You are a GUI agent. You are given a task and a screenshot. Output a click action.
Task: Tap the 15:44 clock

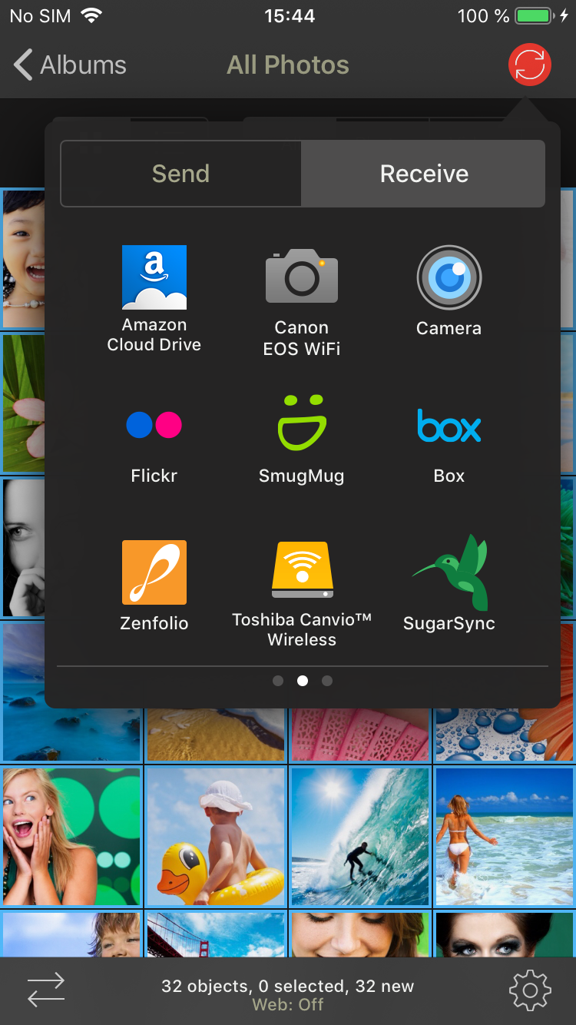pos(290,16)
